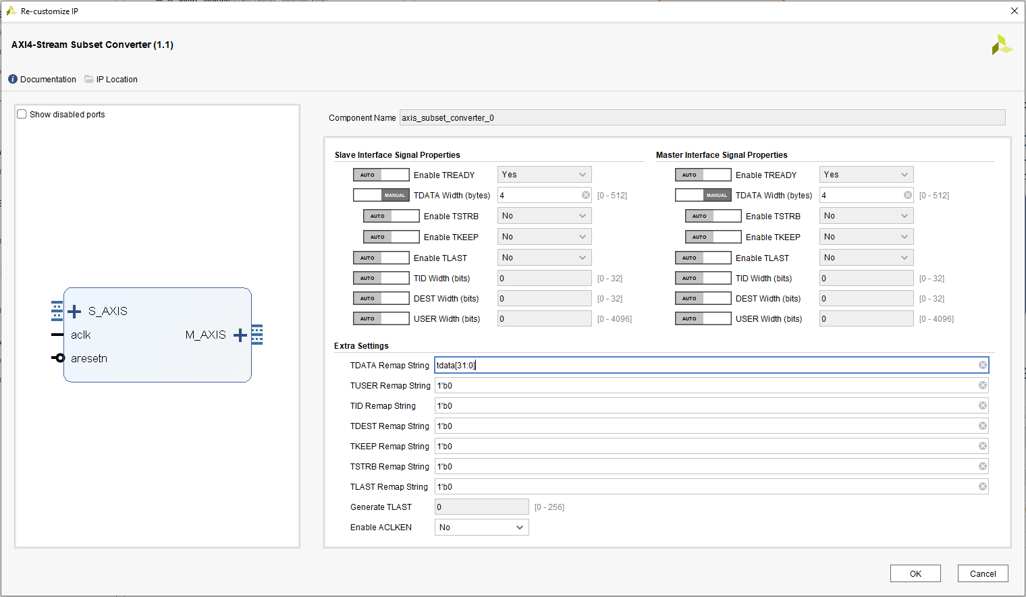This screenshot has height=597, width=1026.
Task: Clear the TDATA Remap String entry
Action: [983, 364]
